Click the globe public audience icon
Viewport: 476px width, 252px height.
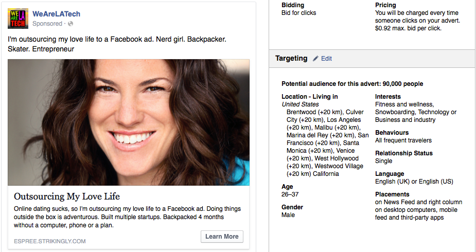tap(70, 24)
